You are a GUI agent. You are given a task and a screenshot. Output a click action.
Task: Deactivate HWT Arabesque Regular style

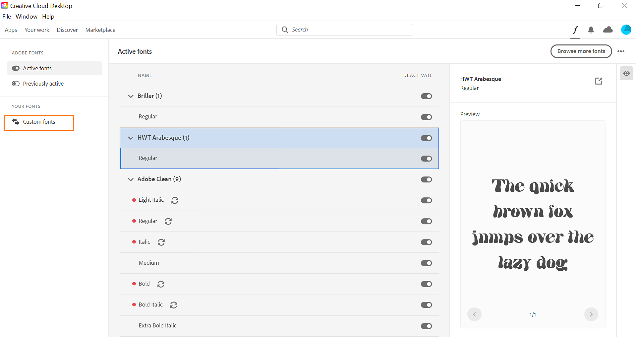click(x=426, y=159)
